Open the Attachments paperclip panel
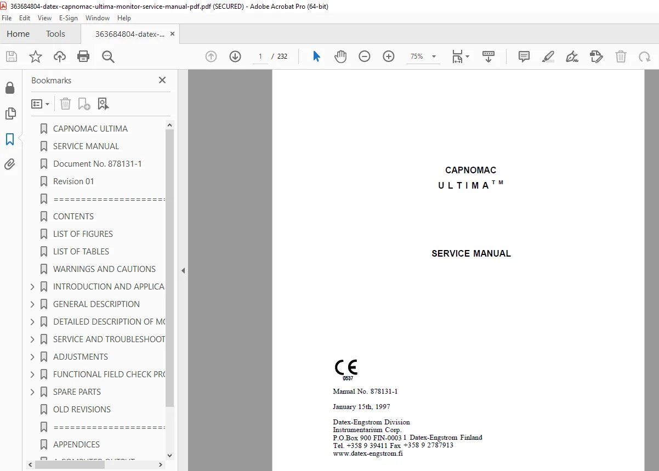659x471 pixels. 10,164
